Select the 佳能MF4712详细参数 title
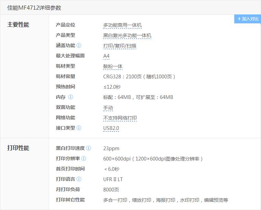Viewport: 261px width, 210px height. point(34,8)
